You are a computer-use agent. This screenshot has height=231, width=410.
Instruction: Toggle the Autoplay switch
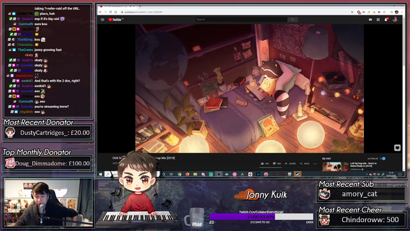383,158
